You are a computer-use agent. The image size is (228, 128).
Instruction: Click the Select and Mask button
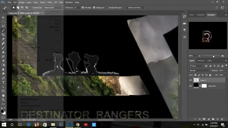tap(135, 7)
